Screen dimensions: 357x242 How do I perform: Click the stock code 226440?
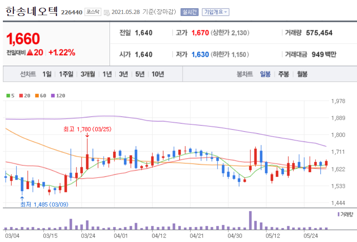tap(71, 12)
